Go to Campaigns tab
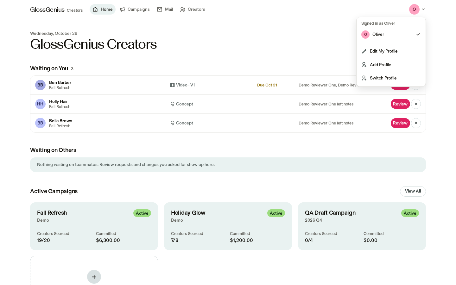This screenshot has height=285, width=456. pos(135,9)
